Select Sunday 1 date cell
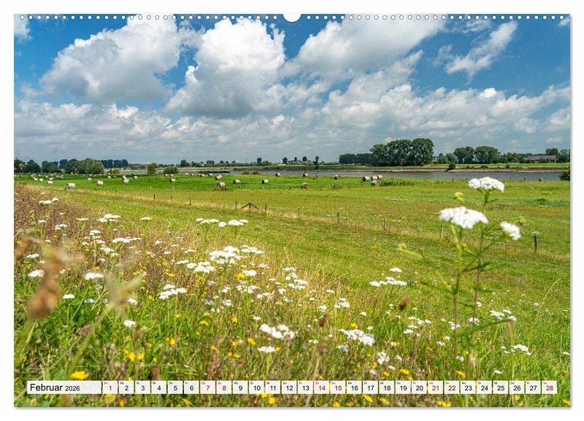The width and height of the screenshot is (584, 421). click(x=110, y=387)
